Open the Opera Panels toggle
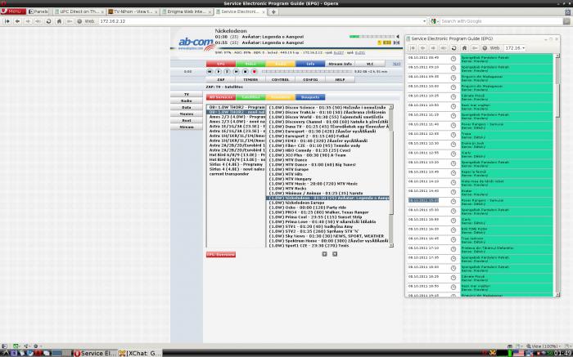Viewport: 573px width, 357px height. coord(38,11)
